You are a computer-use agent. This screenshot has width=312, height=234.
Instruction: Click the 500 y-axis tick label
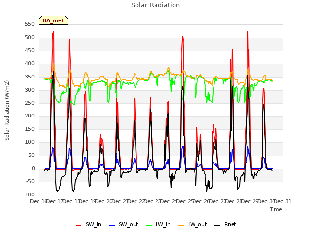[x=30, y=37]
